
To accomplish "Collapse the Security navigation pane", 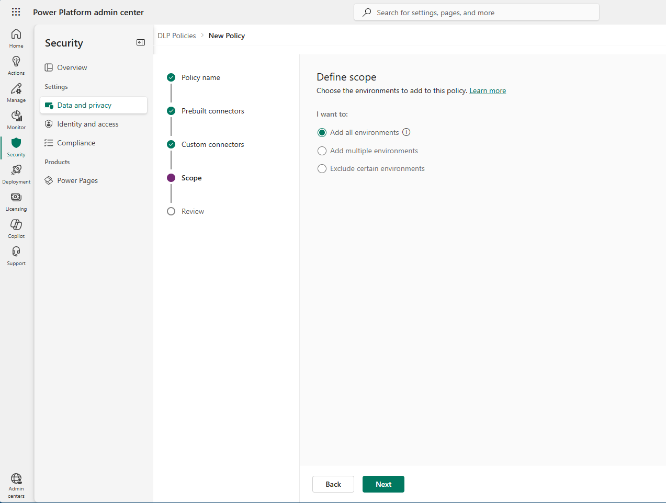I will pos(140,42).
